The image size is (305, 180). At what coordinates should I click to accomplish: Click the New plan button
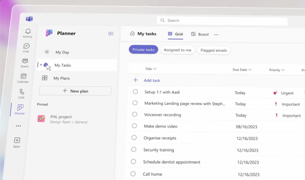[75, 91]
